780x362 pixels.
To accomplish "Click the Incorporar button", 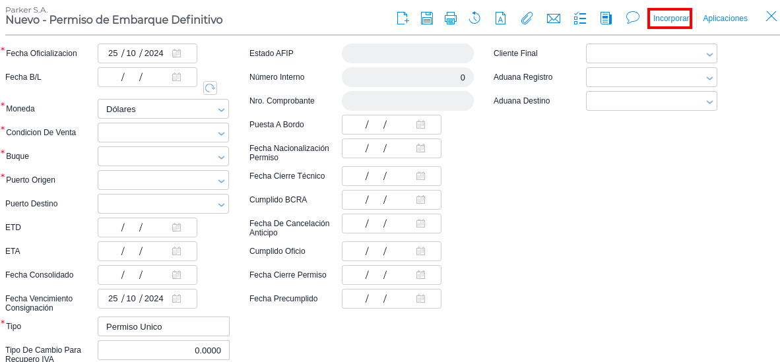I will tap(670, 18).
